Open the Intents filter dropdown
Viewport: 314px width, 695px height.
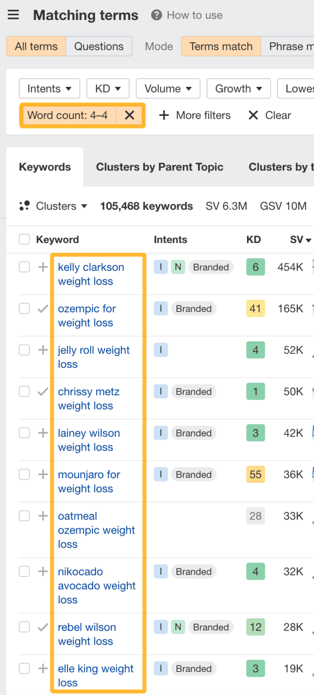click(x=49, y=89)
